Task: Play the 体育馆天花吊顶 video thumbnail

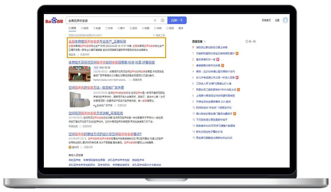Action: point(79,74)
